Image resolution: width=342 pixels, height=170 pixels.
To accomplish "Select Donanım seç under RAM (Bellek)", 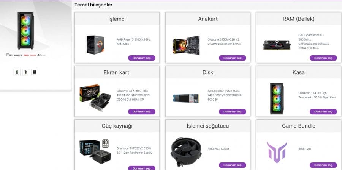I will 323,58.
